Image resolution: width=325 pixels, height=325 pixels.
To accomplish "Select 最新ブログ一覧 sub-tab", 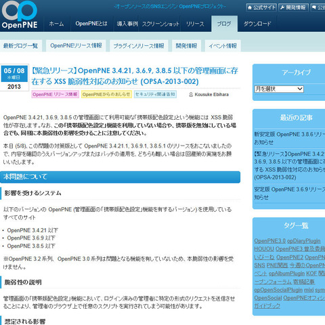I will pos(20,46).
